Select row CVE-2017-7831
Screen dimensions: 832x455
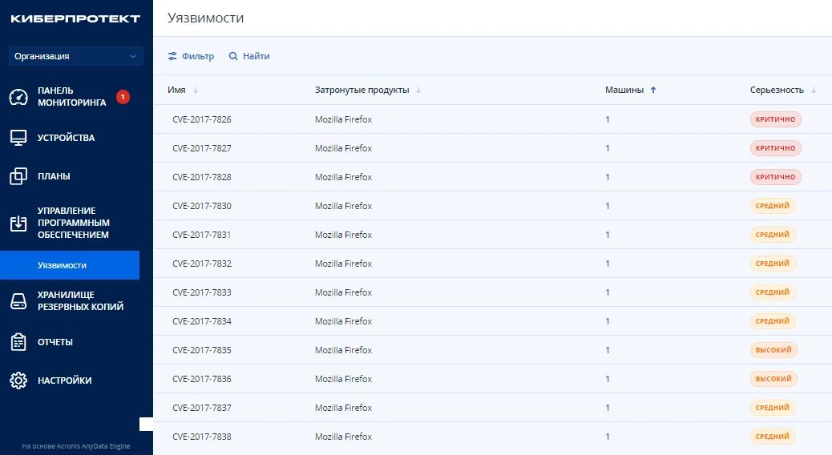tap(492, 235)
